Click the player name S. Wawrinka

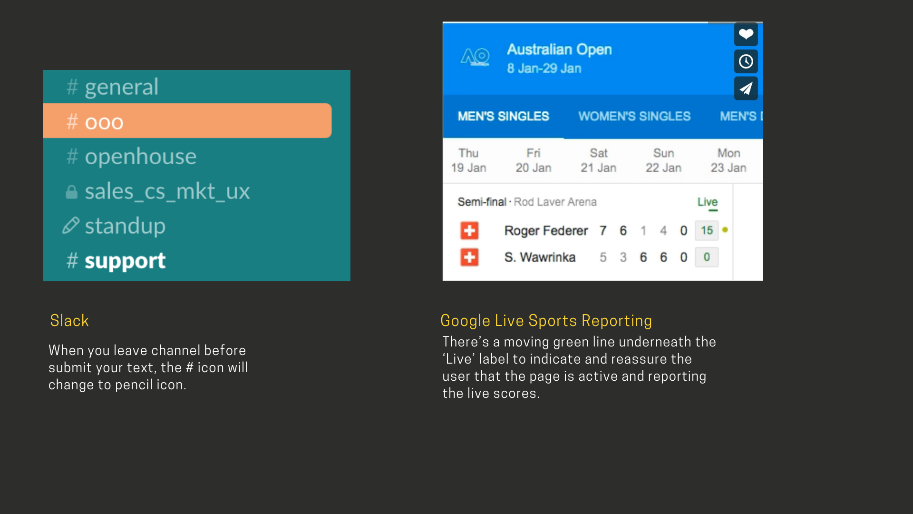(x=540, y=257)
